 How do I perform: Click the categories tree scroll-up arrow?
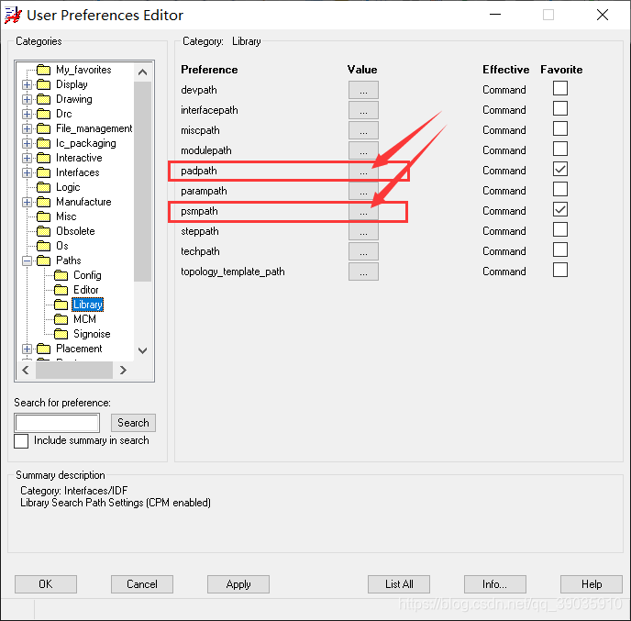(142, 72)
